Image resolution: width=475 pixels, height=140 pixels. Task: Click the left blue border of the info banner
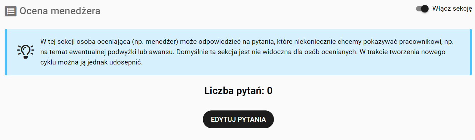click(6, 52)
